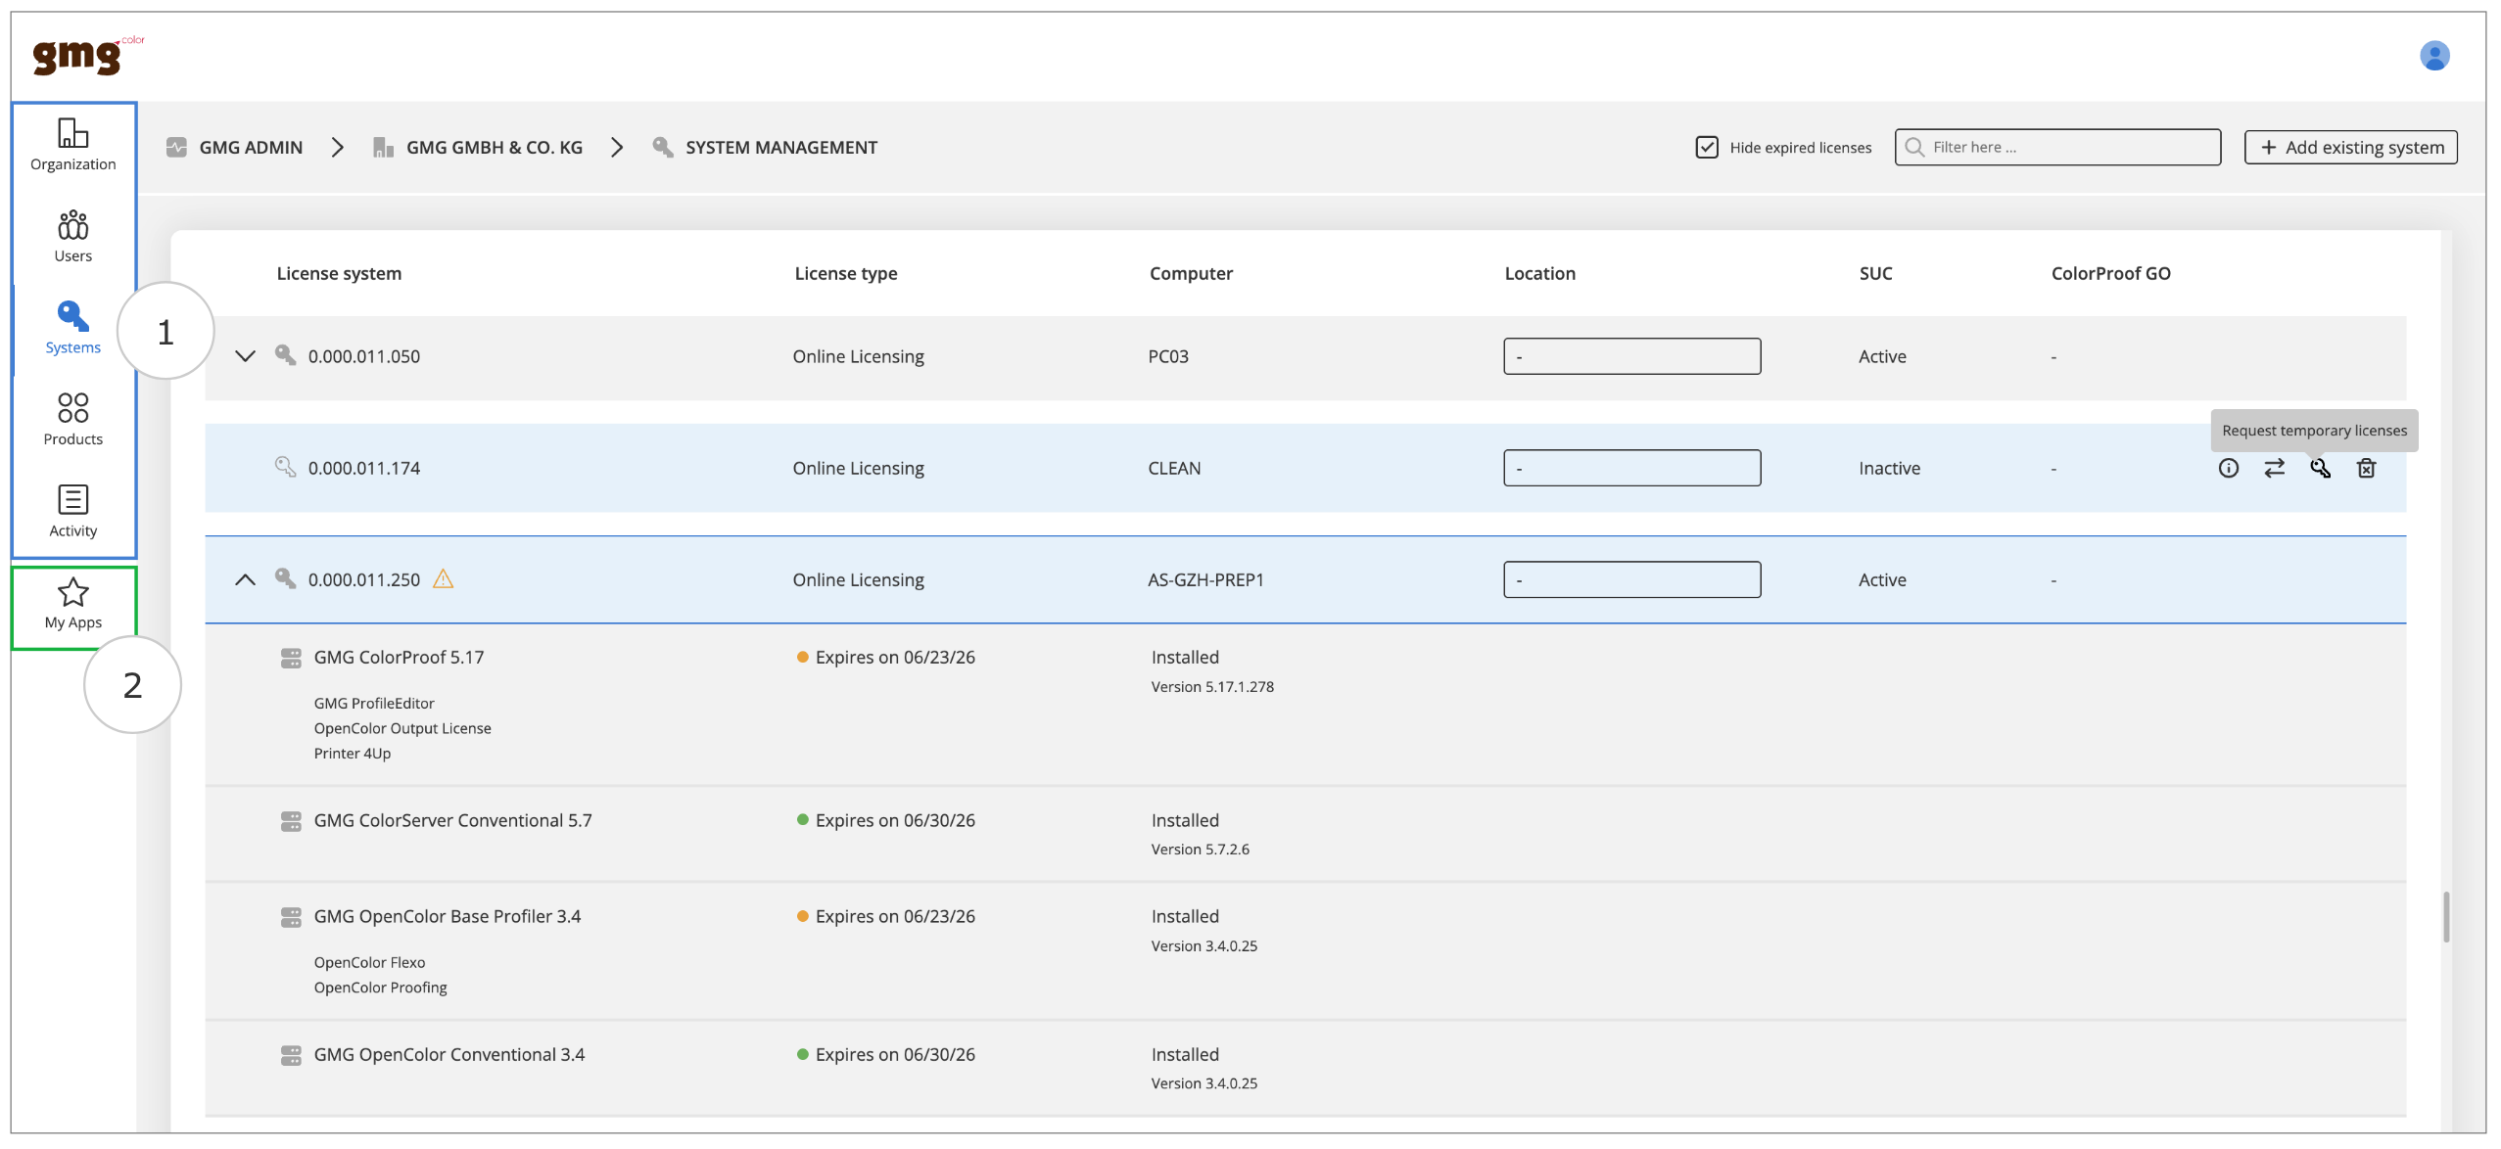
Task: Focus the Filter here search field
Action: tap(2057, 148)
